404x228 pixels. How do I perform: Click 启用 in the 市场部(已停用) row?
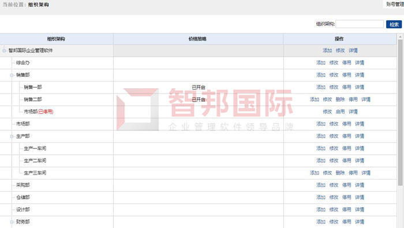[x=340, y=111]
